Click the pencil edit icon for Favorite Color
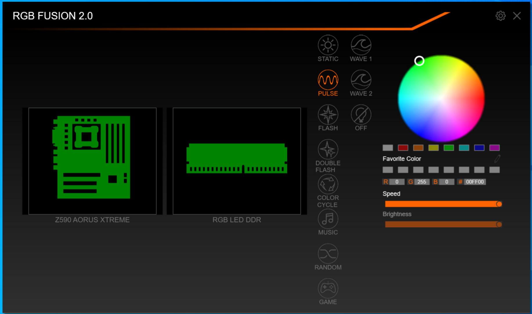 click(497, 159)
